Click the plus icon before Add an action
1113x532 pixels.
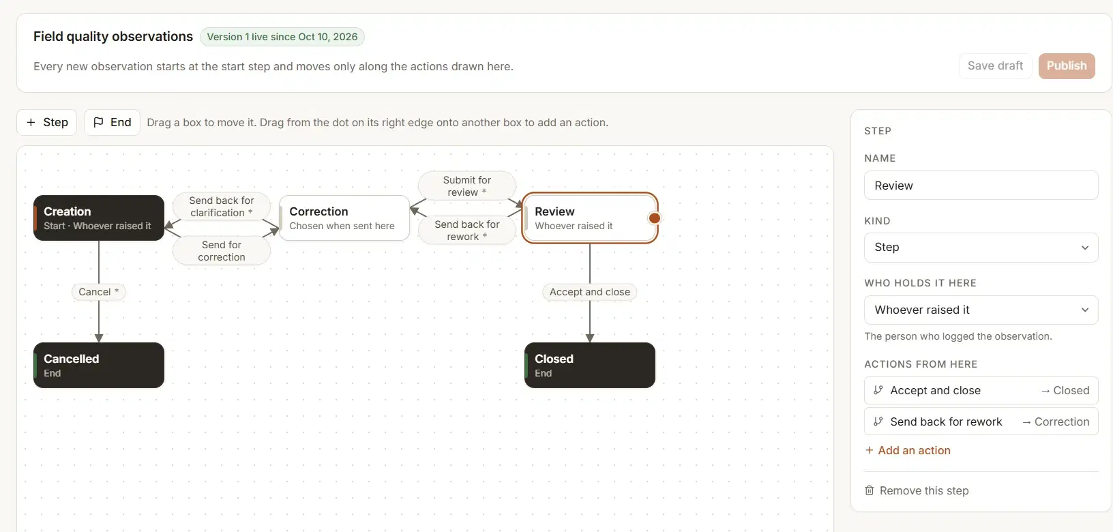(x=870, y=450)
